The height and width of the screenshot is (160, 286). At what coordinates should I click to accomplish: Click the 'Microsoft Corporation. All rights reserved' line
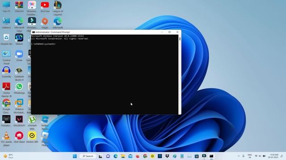pyautogui.click(x=60, y=39)
